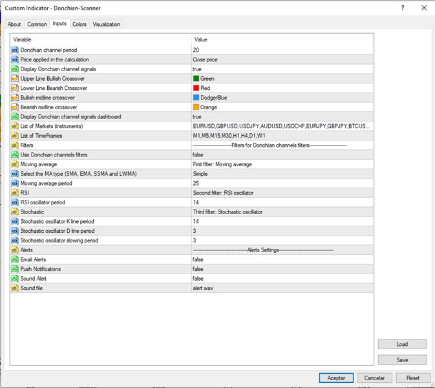Click the icon beside Stochastic oscillator slowing period
The height and width of the screenshot is (388, 435).
15,241
